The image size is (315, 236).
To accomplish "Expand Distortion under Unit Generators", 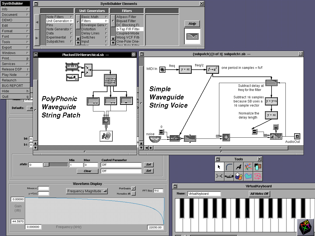I will point(95,29).
